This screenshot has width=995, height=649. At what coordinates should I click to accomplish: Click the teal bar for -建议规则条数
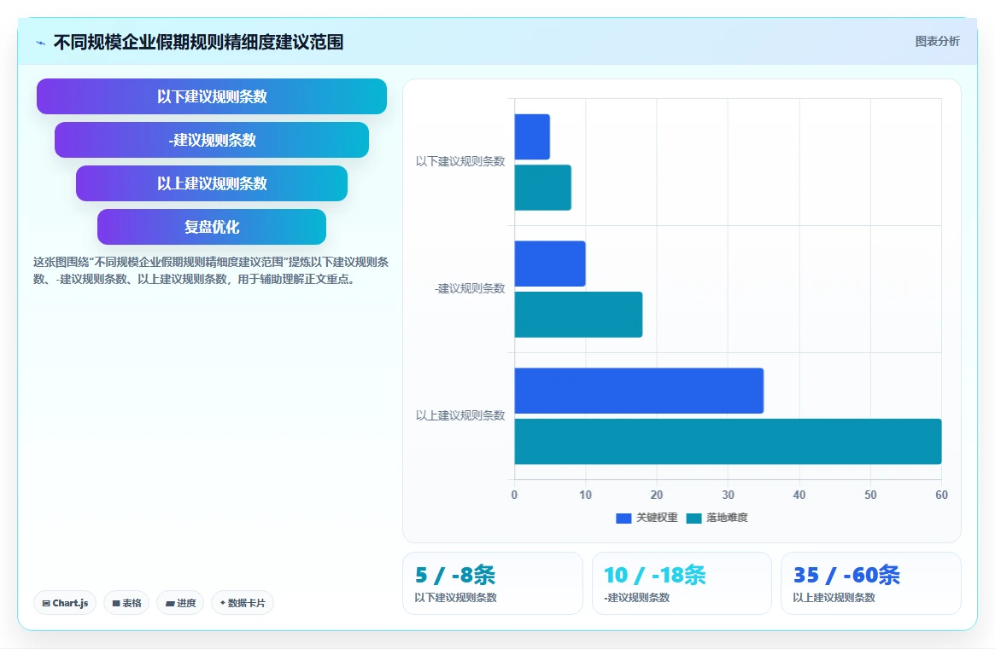pos(579,315)
